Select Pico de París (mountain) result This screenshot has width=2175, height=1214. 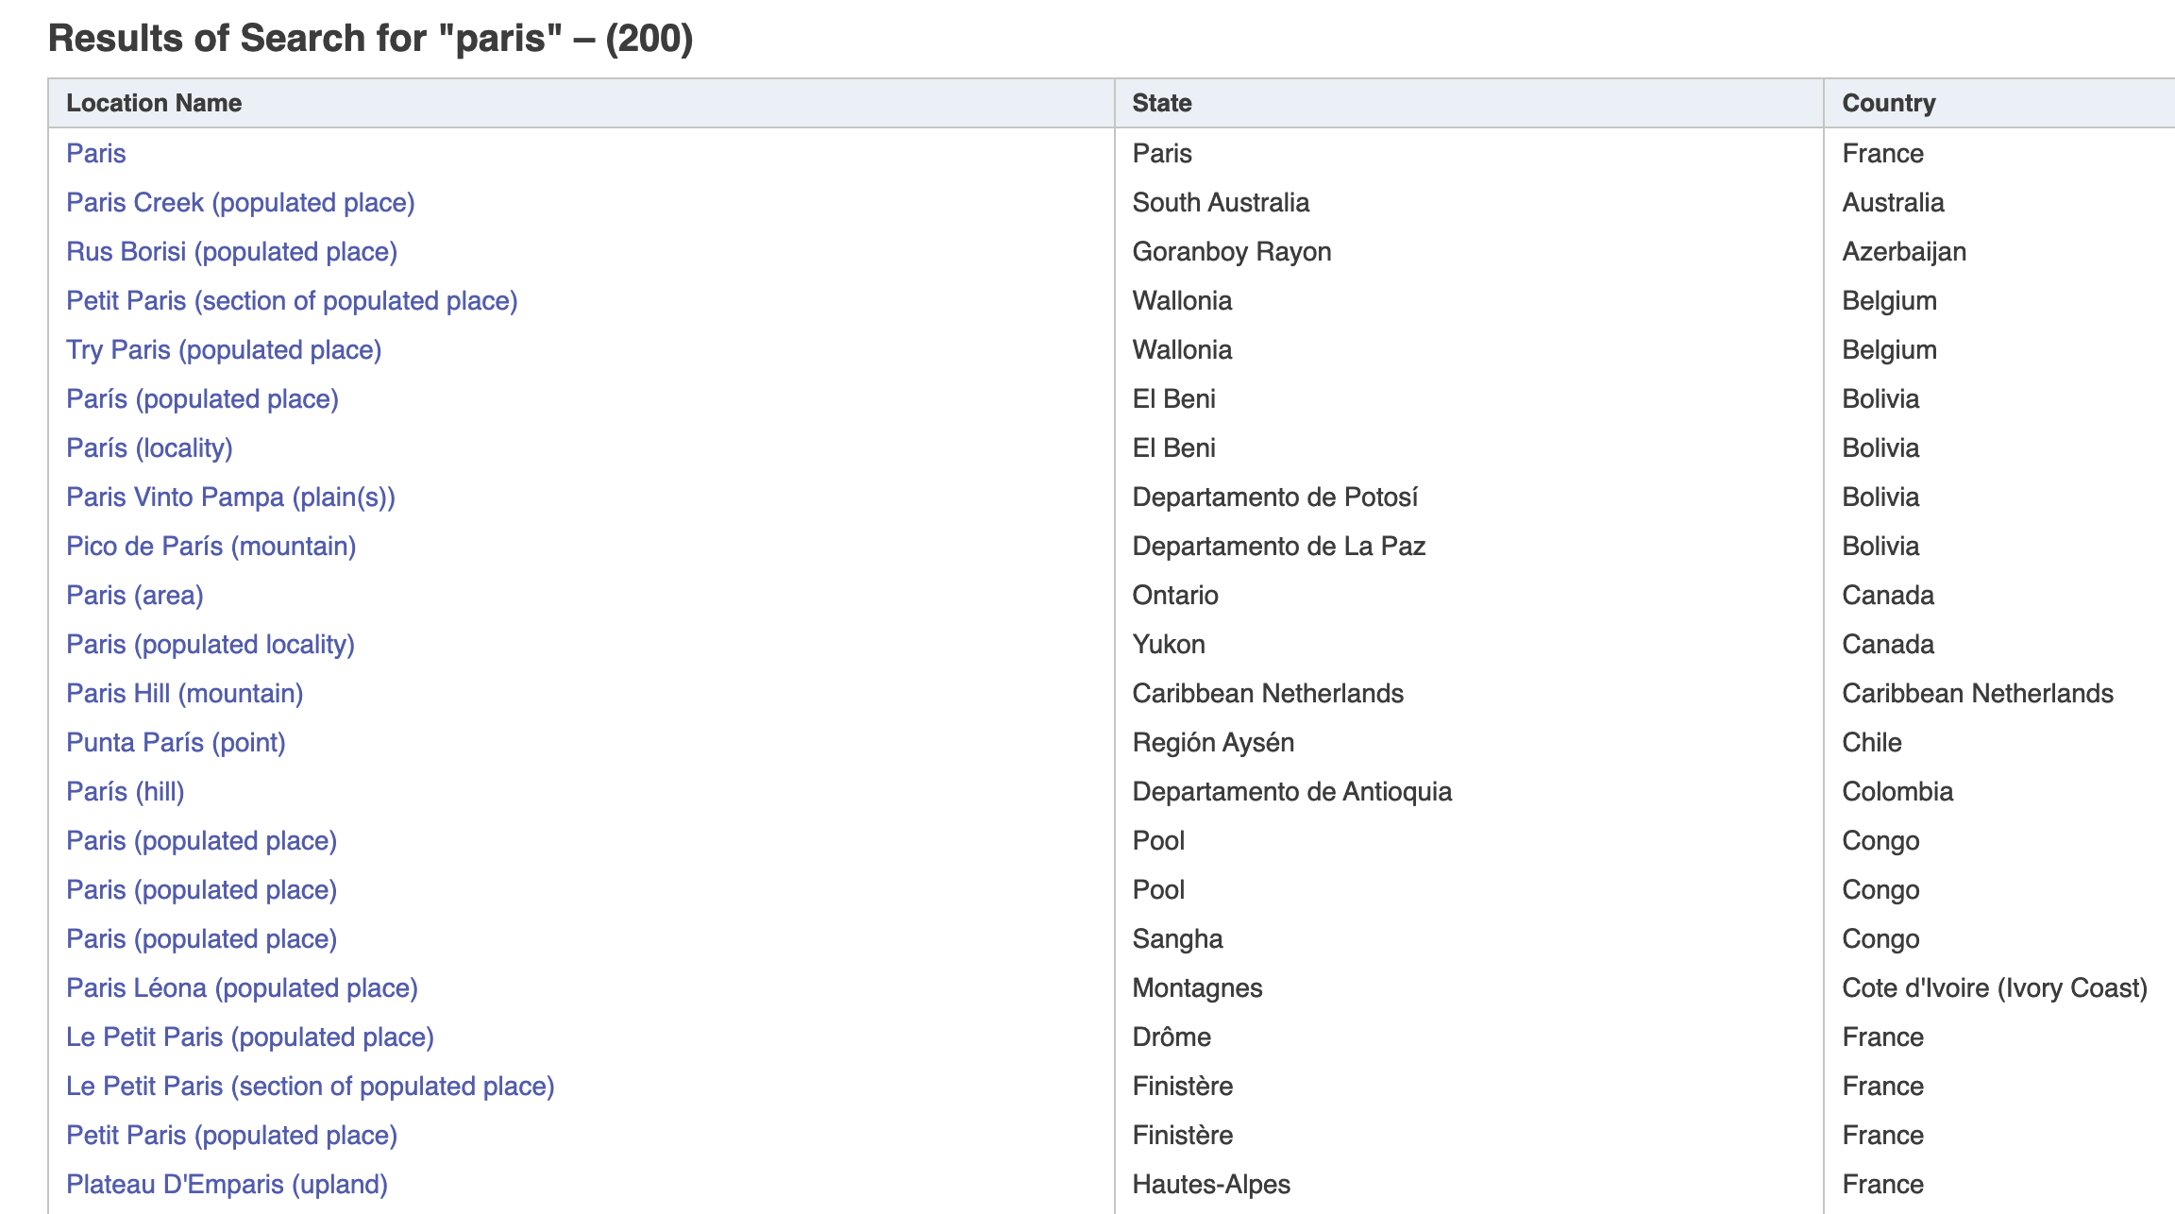211,546
